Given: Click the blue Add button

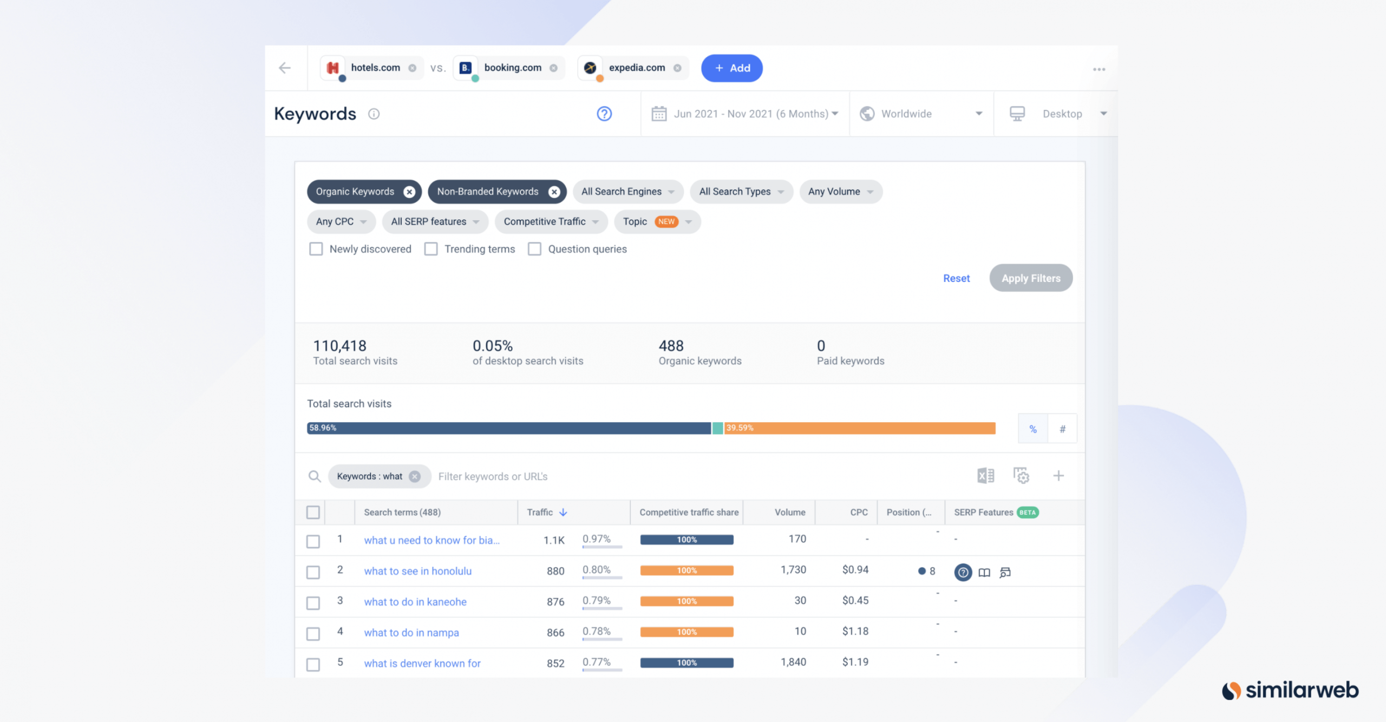Looking at the screenshot, I should 731,68.
